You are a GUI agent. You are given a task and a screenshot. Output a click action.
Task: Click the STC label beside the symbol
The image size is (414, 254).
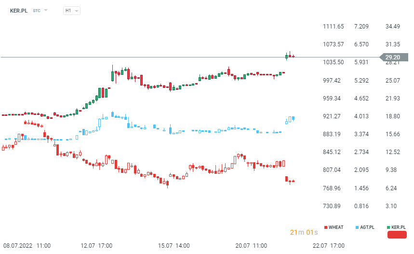(37, 10)
